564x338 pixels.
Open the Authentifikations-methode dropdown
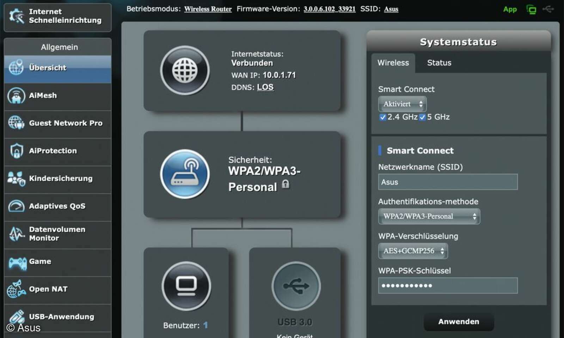click(x=429, y=216)
